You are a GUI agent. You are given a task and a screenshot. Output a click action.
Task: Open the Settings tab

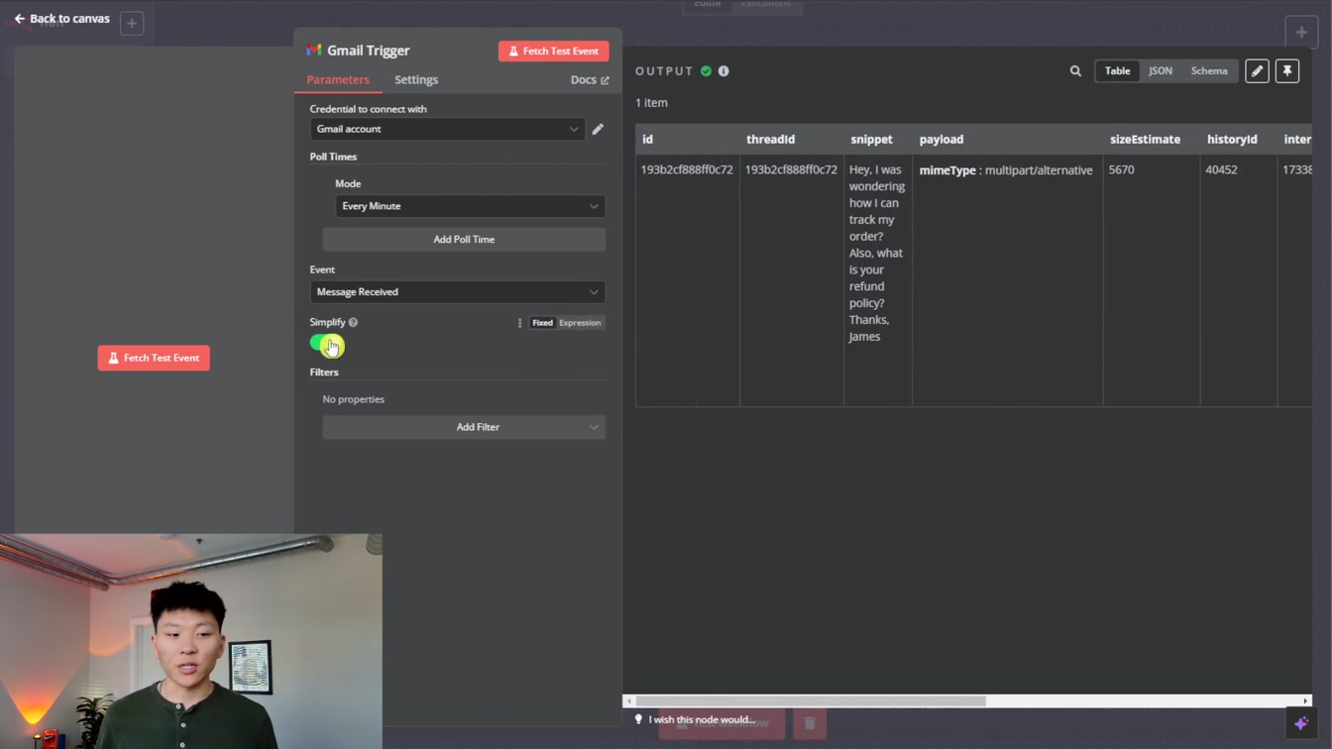point(416,79)
